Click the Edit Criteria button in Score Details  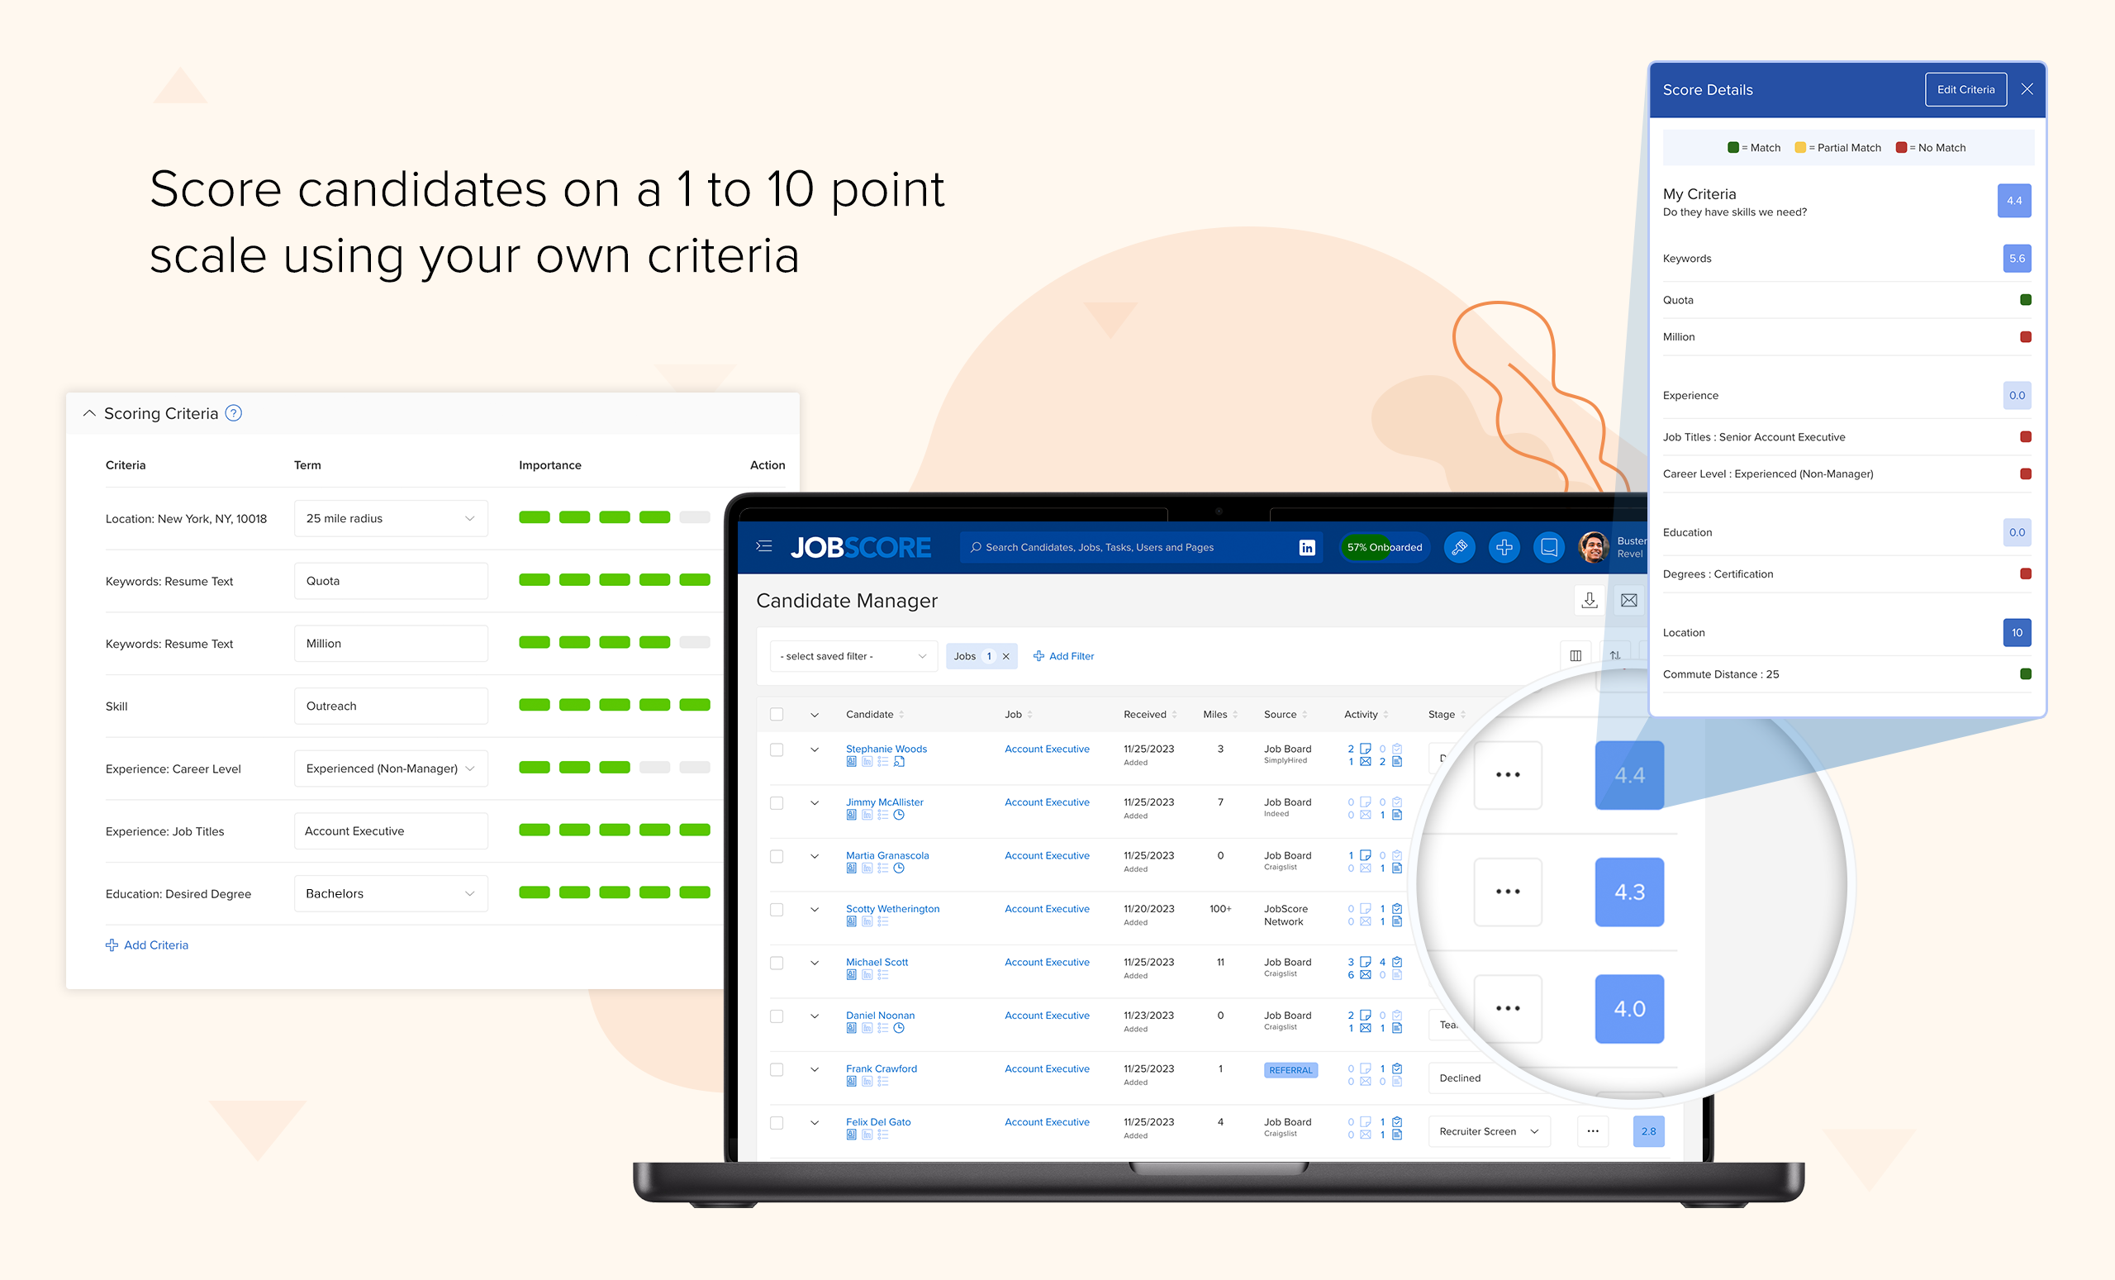click(1964, 89)
